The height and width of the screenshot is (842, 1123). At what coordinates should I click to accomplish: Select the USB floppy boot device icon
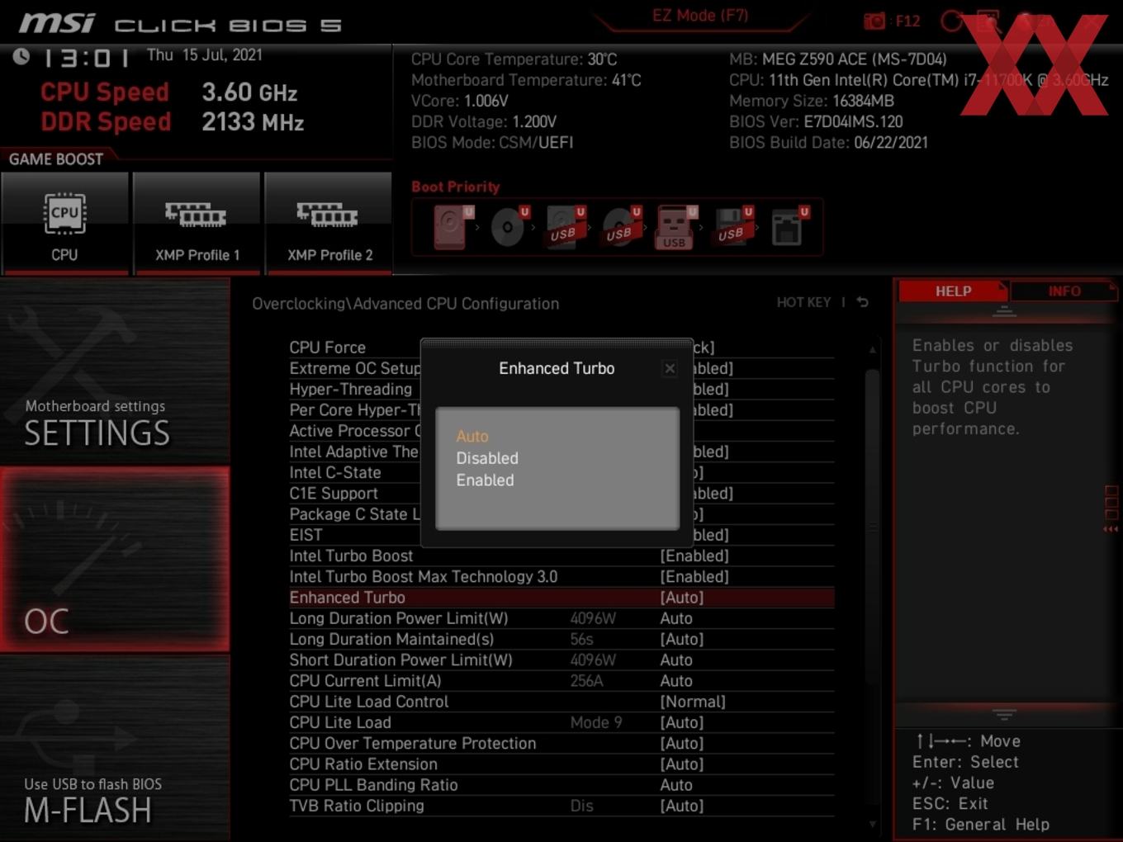click(732, 227)
